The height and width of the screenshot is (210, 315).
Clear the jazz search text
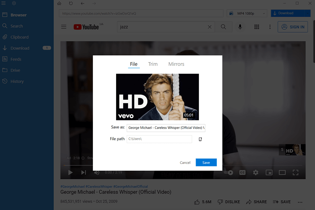pos(210,27)
